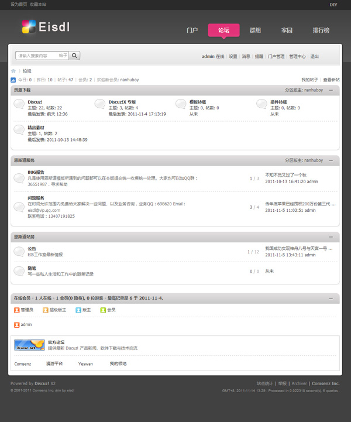Click the Discuz.net banner image
The width and height of the screenshot is (351, 422).
tap(29, 345)
